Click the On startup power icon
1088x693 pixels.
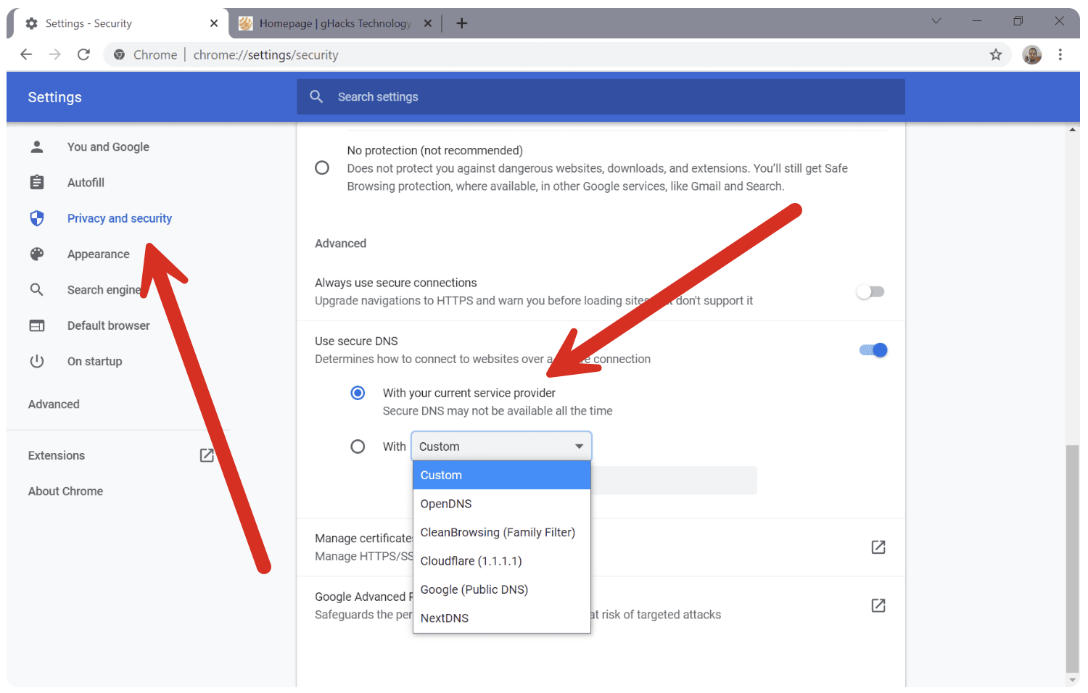pyautogui.click(x=37, y=361)
